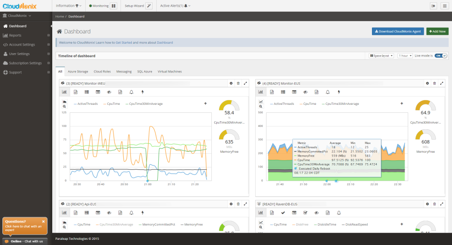Open the 1 hour time range dropdown
Viewport: 452px width, 245px height.
click(404, 55)
